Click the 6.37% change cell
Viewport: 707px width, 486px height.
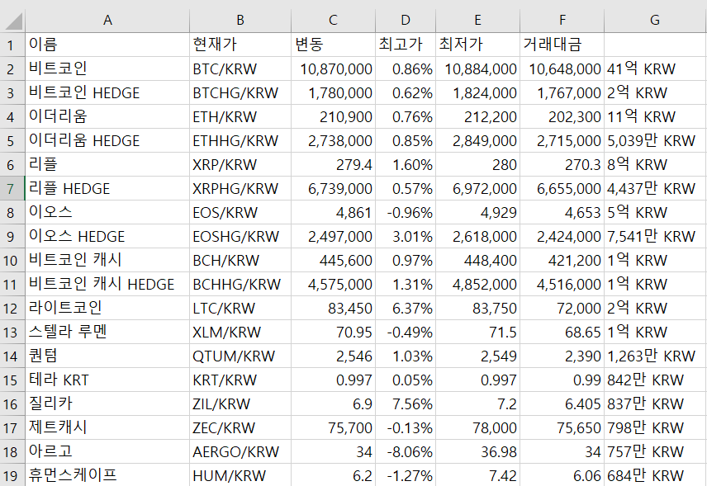406,308
